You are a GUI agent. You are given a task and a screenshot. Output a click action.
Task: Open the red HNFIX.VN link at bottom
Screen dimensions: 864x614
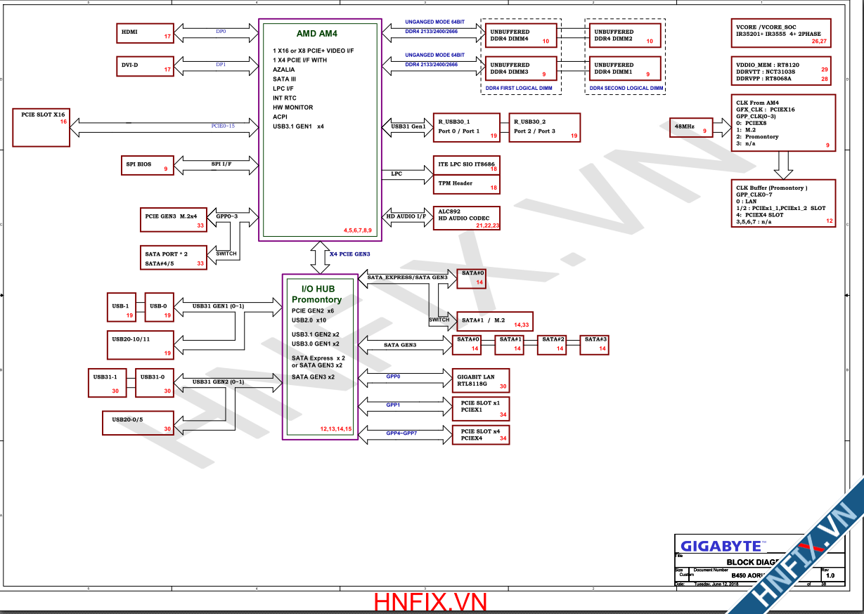pyautogui.click(x=430, y=602)
